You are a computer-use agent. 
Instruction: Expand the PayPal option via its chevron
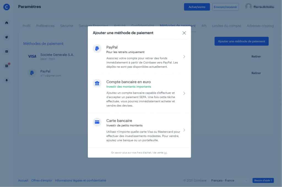coord(184,56)
